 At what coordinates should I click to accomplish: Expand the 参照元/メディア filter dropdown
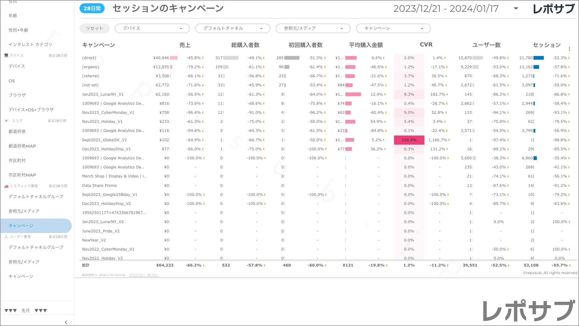click(313, 28)
